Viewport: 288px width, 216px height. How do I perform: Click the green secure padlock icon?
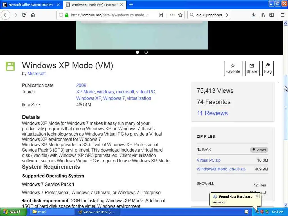[x=67, y=15]
